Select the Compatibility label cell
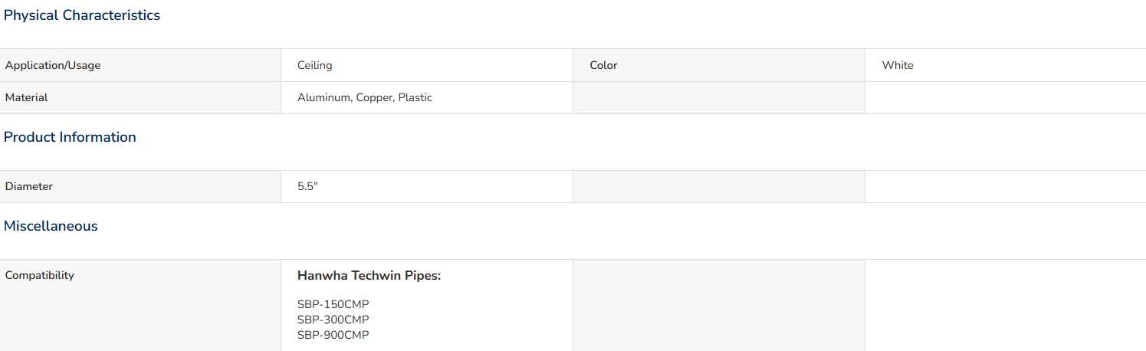This screenshot has height=351, width=1146. click(x=140, y=305)
